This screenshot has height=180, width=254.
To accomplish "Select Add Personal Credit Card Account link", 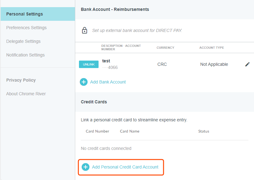I will point(125,167).
